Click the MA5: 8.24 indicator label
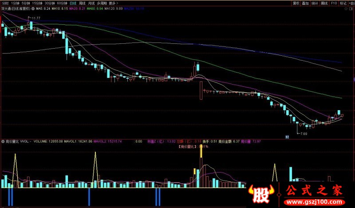 43,9
